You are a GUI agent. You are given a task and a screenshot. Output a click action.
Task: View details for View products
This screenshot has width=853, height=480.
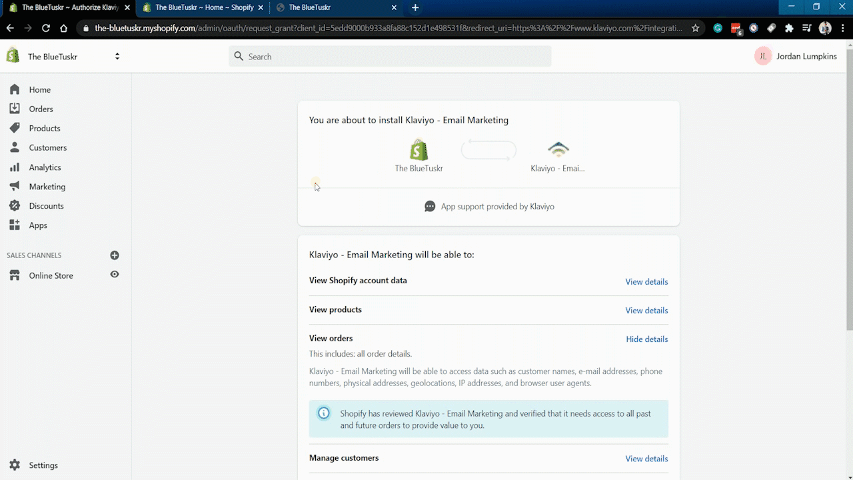[646, 311]
